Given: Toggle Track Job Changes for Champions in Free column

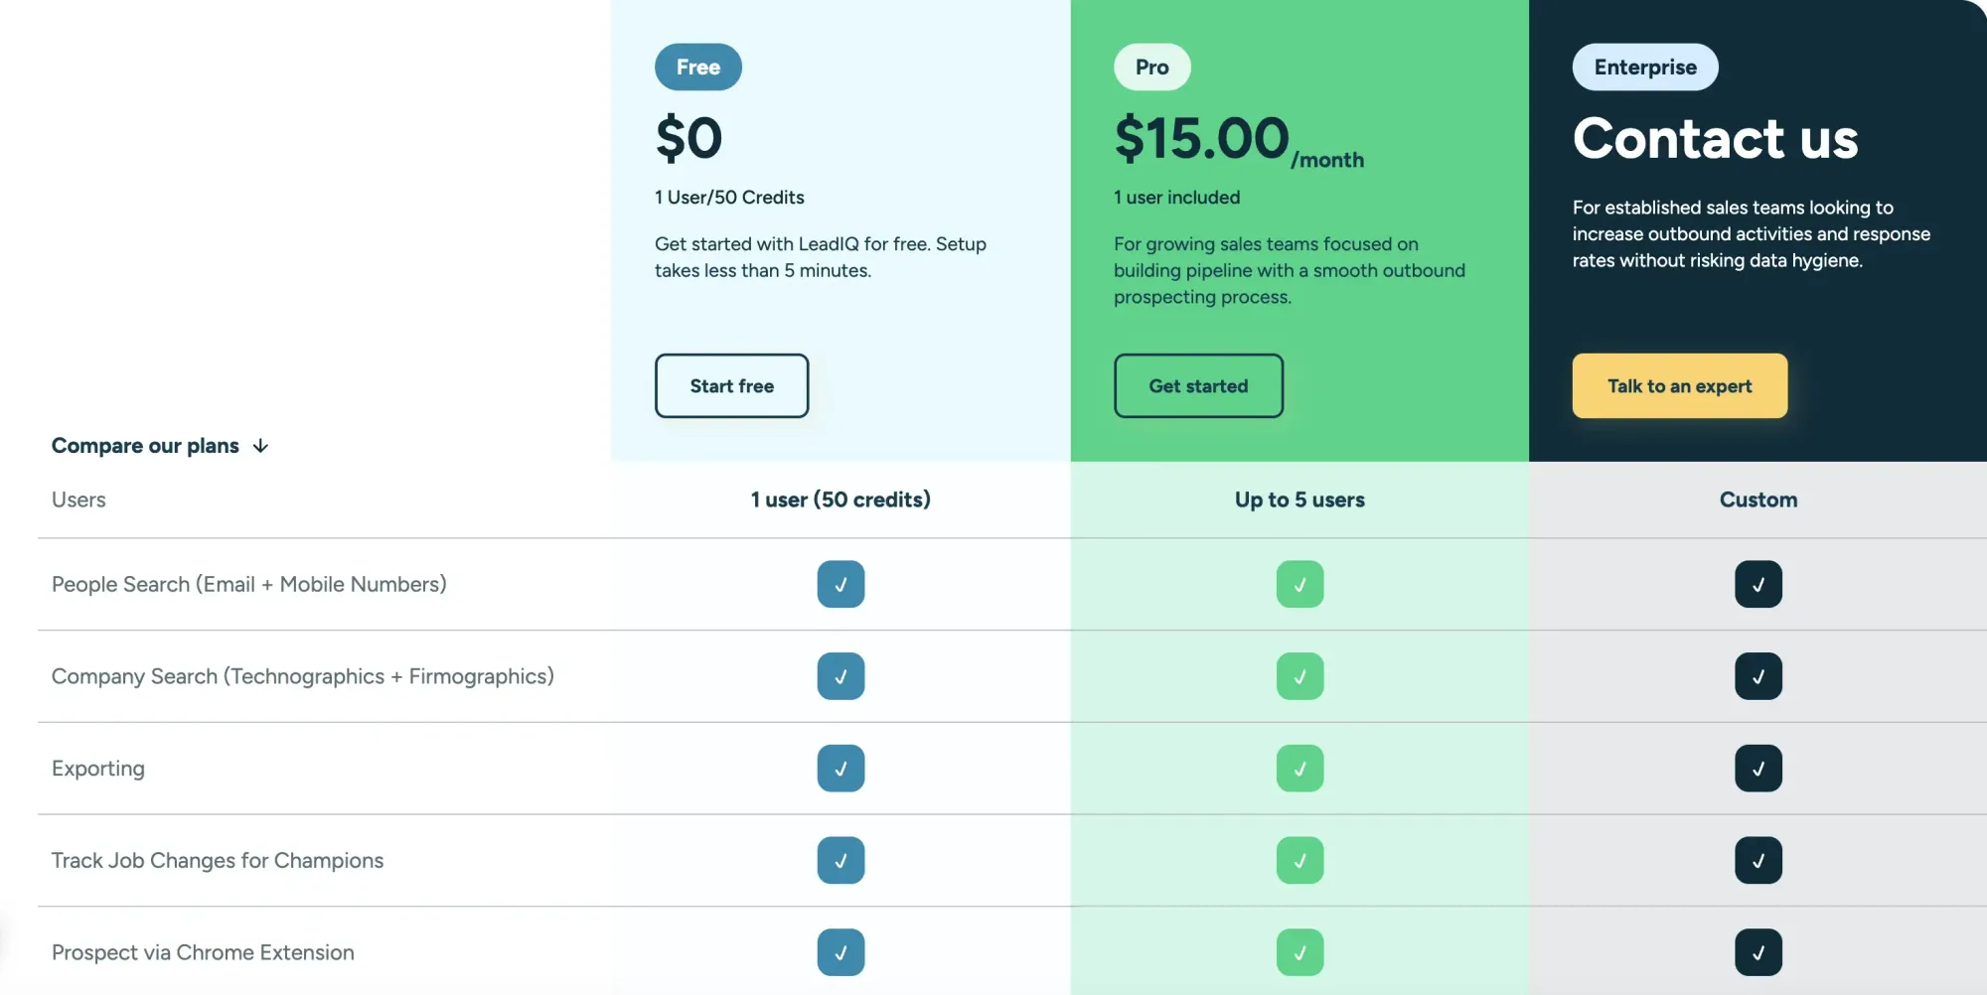Looking at the screenshot, I should point(841,860).
